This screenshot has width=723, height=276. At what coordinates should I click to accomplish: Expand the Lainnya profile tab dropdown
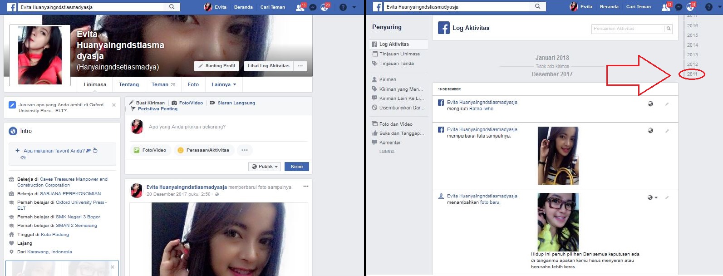[224, 84]
